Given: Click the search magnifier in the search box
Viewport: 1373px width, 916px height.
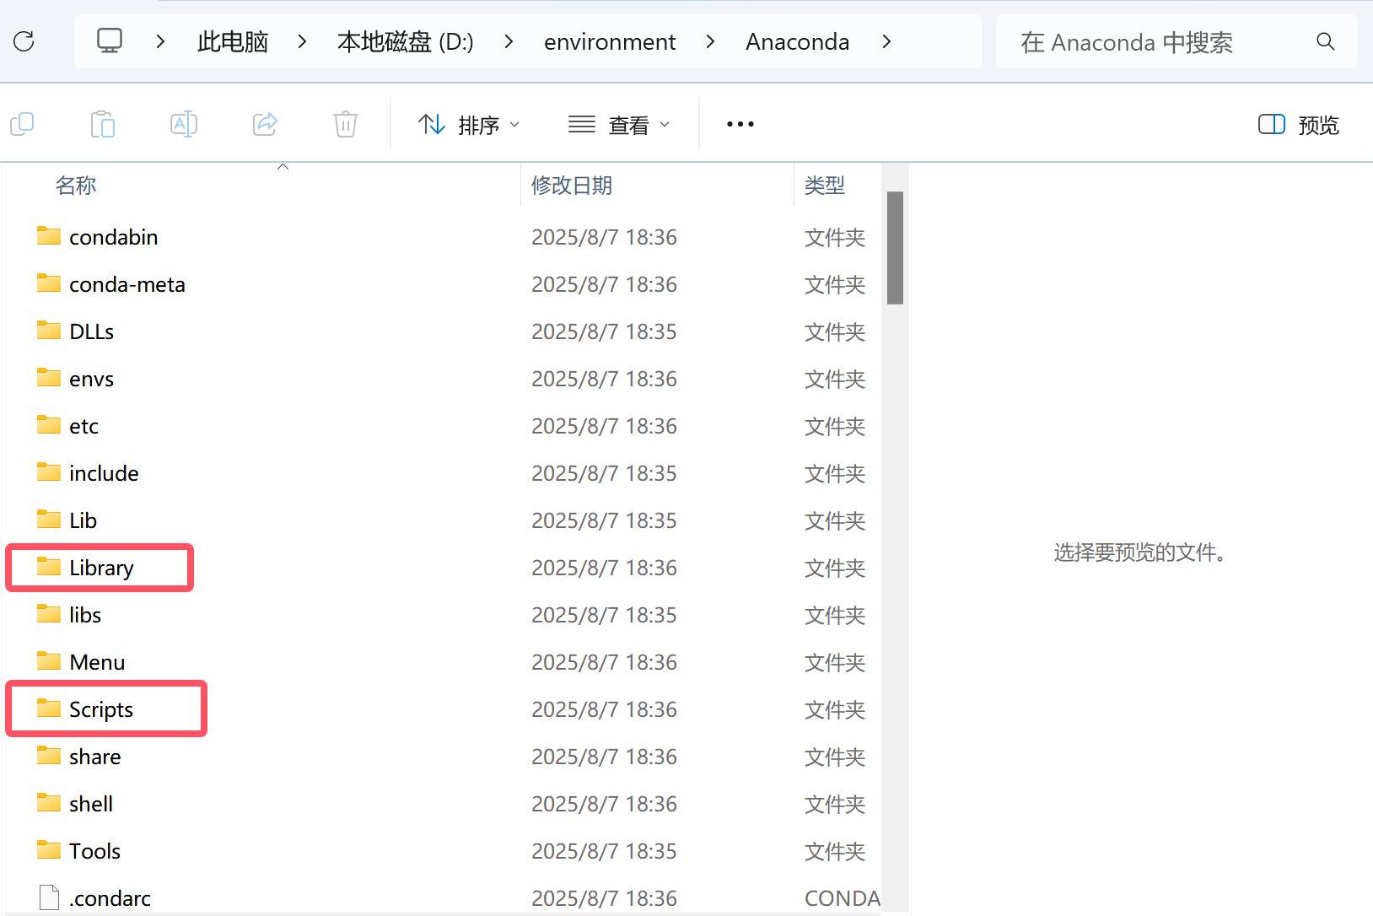Looking at the screenshot, I should (x=1325, y=41).
